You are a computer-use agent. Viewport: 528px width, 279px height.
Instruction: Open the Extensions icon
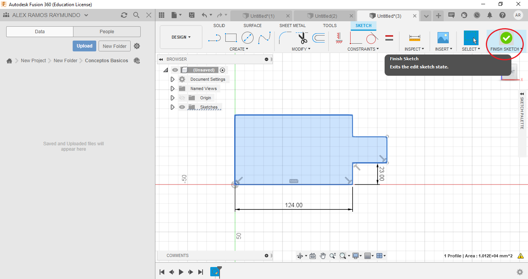coord(464,15)
